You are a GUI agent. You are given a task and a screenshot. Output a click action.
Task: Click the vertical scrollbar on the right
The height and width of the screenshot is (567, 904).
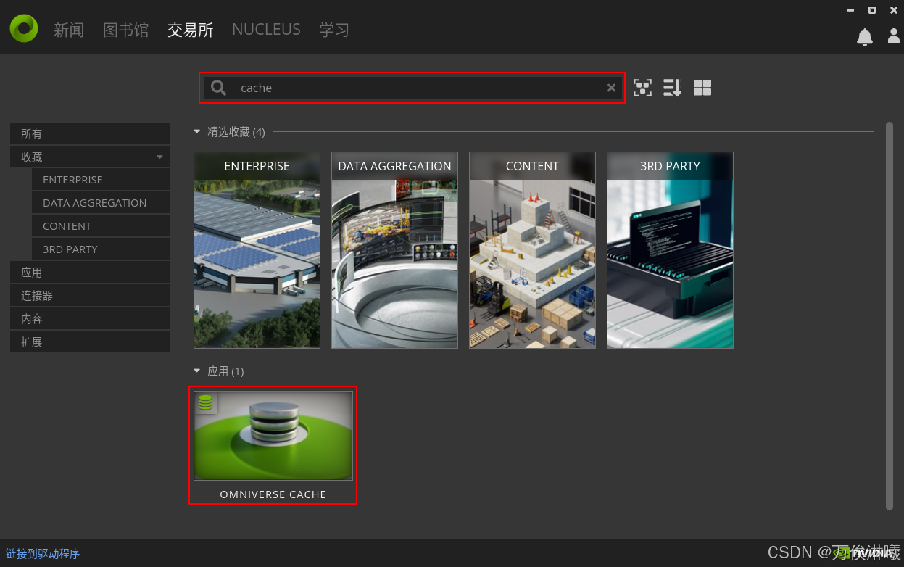[890, 315]
